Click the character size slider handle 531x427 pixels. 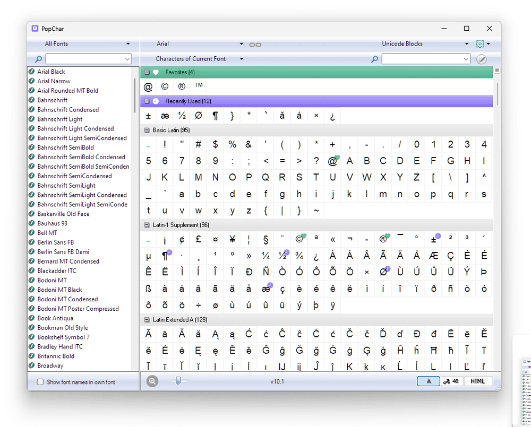point(178,381)
